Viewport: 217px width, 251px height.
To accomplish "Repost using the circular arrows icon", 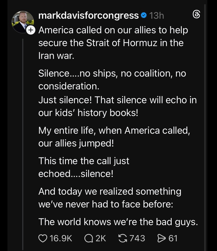I will click(x=123, y=238).
